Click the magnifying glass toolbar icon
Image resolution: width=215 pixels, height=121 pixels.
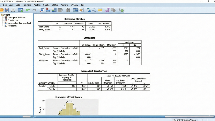(94, 10)
